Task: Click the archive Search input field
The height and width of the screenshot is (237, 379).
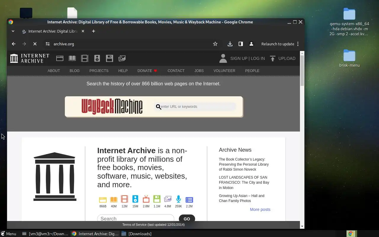Action: [x=136, y=218]
